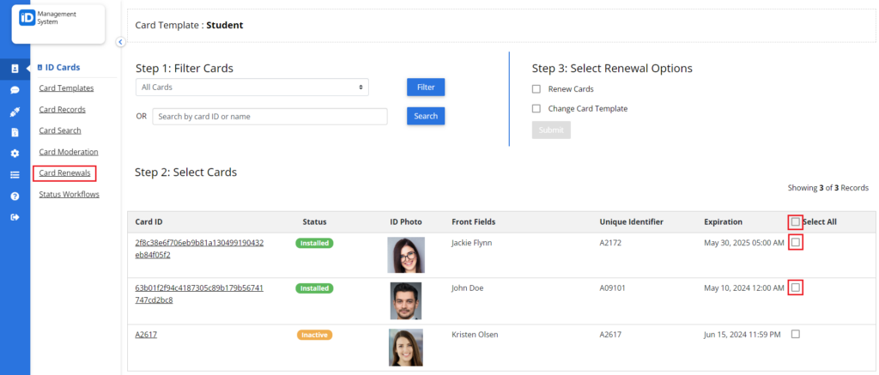The height and width of the screenshot is (375, 879).
Task: Tick the Select All checkbox
Action: tap(796, 222)
